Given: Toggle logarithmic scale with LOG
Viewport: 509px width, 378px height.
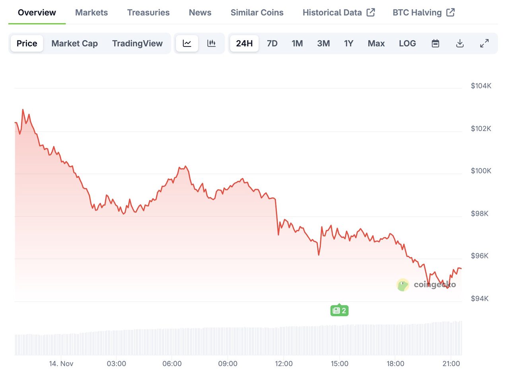Looking at the screenshot, I should (x=407, y=43).
